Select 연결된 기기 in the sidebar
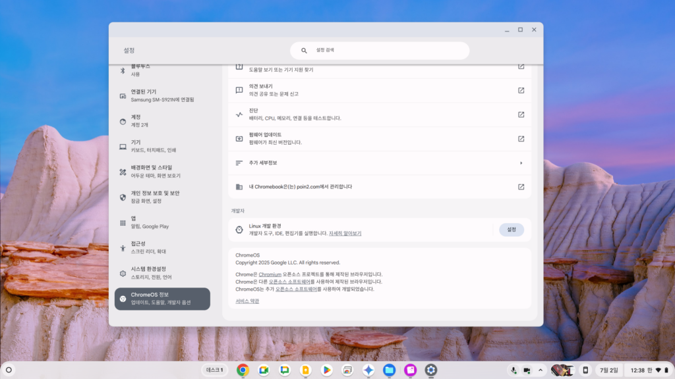This screenshot has height=379, width=675. click(x=162, y=95)
